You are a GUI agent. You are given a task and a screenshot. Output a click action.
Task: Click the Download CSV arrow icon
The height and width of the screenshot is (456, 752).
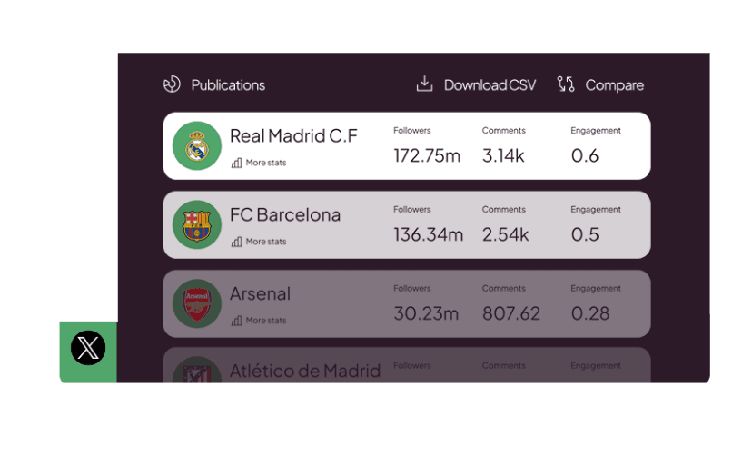424,84
